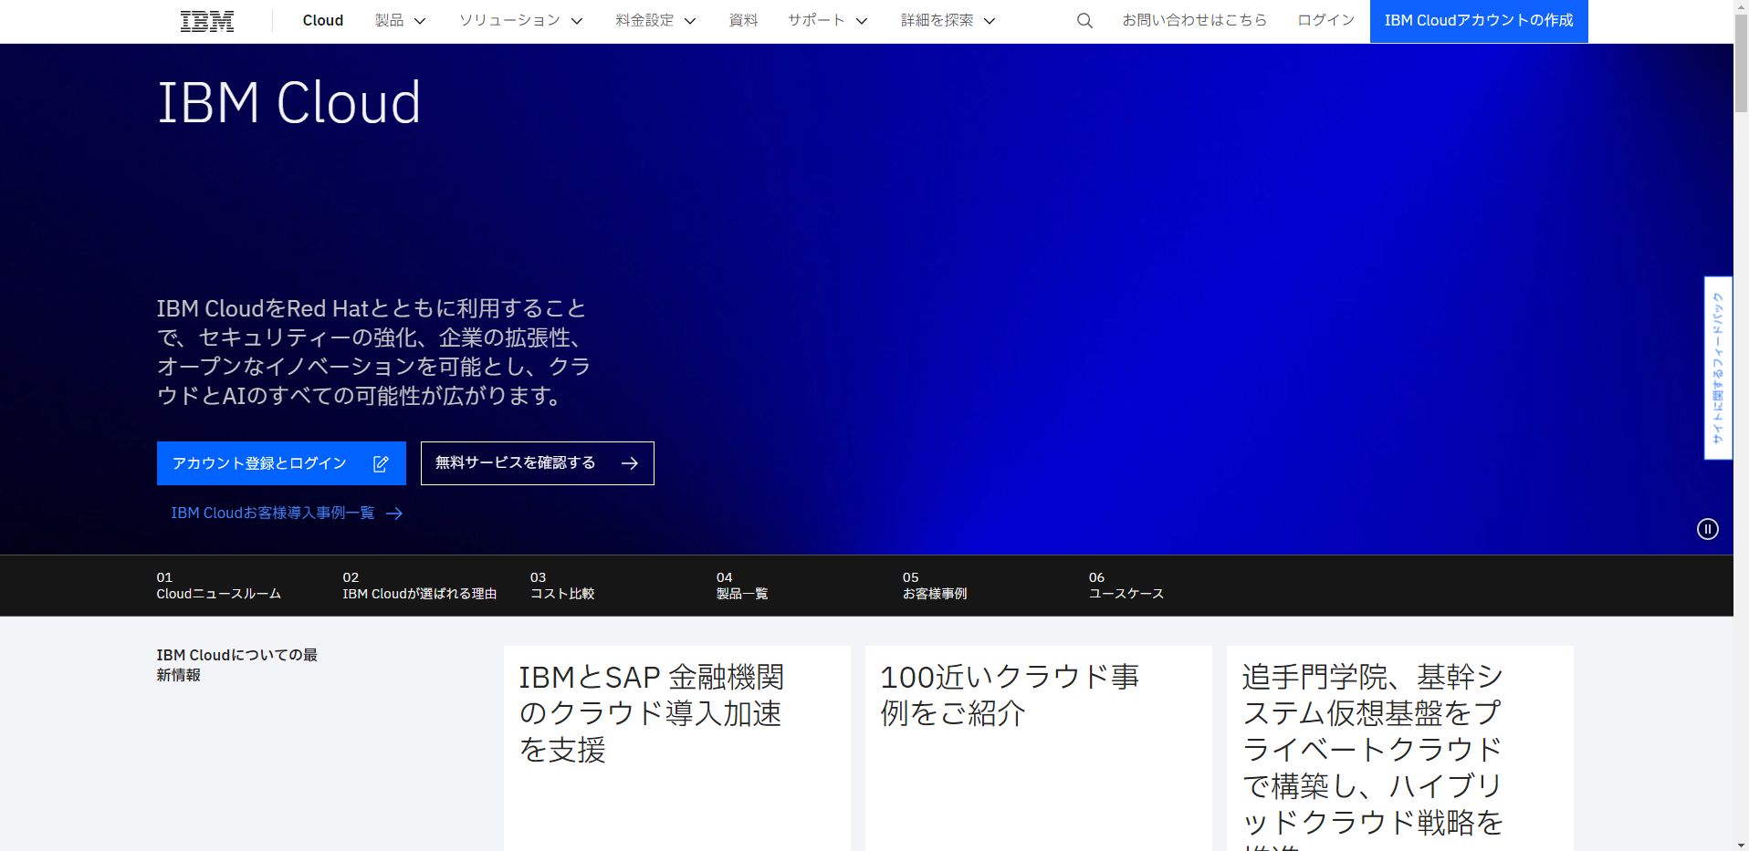
Task: Expand the 製品 dropdown menu
Action: pyautogui.click(x=401, y=21)
